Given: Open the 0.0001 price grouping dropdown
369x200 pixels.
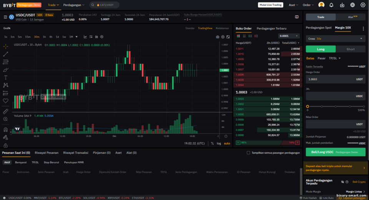Looking at the screenshot, I should point(289,36).
